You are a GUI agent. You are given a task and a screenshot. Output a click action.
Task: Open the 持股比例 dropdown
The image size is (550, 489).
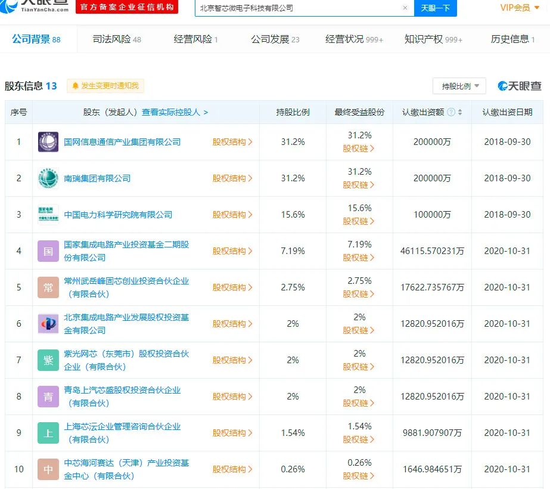459,86
